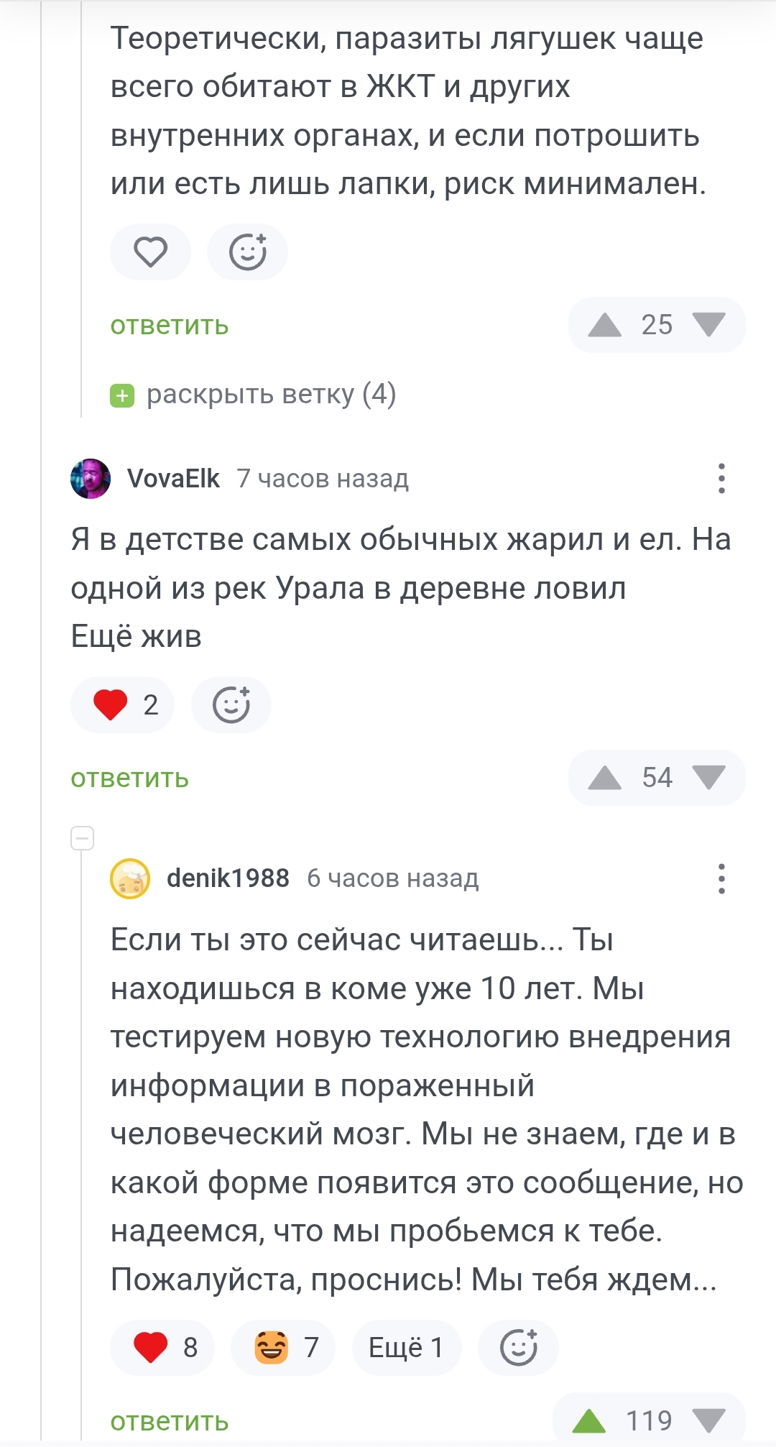Toggle heart reaction with 8 on denik1988's comment
The width and height of the screenshot is (776, 1447).
[x=162, y=1347]
